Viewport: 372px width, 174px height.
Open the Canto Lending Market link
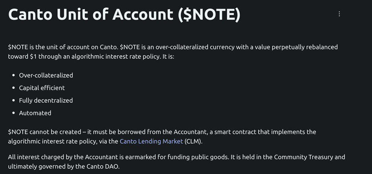tap(151, 141)
